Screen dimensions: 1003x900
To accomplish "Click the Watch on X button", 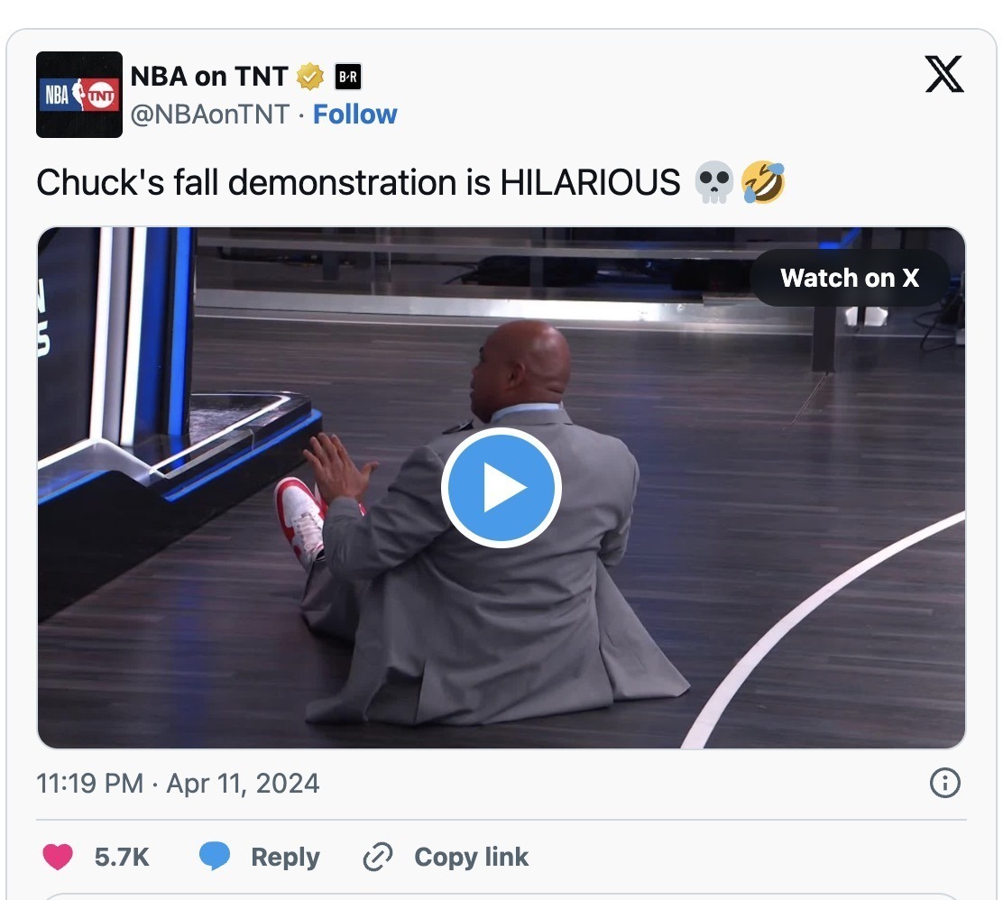I will pyautogui.click(x=850, y=279).
